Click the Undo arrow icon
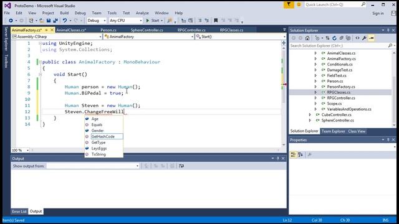Viewport: 399px width, 224px height. pos(65,21)
